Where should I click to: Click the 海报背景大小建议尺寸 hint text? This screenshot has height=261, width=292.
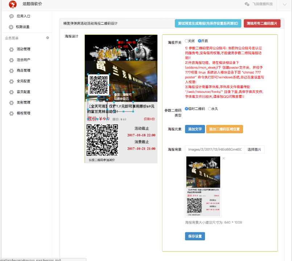pyautogui.click(x=214, y=223)
